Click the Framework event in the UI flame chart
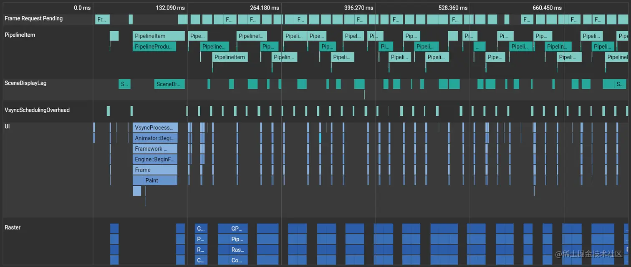 tap(155, 148)
